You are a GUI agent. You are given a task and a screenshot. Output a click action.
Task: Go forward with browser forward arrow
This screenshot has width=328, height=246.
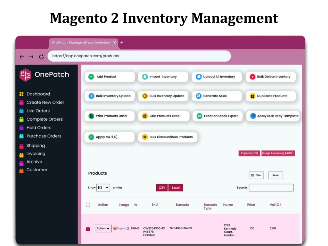pyautogui.click(x=31, y=57)
